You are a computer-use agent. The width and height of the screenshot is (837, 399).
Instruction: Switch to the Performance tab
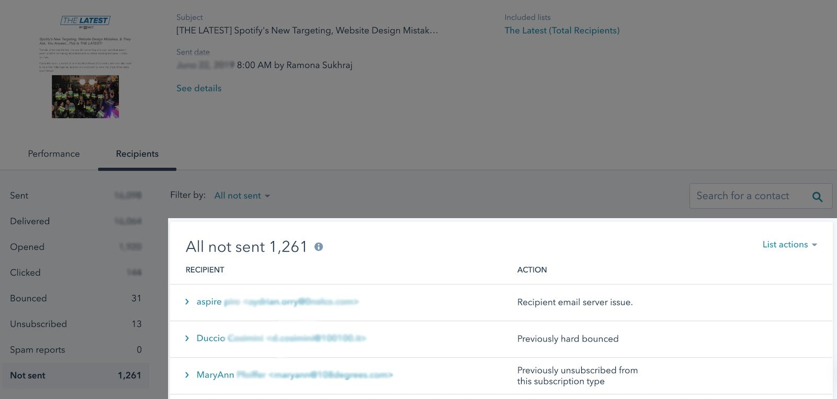(54, 154)
